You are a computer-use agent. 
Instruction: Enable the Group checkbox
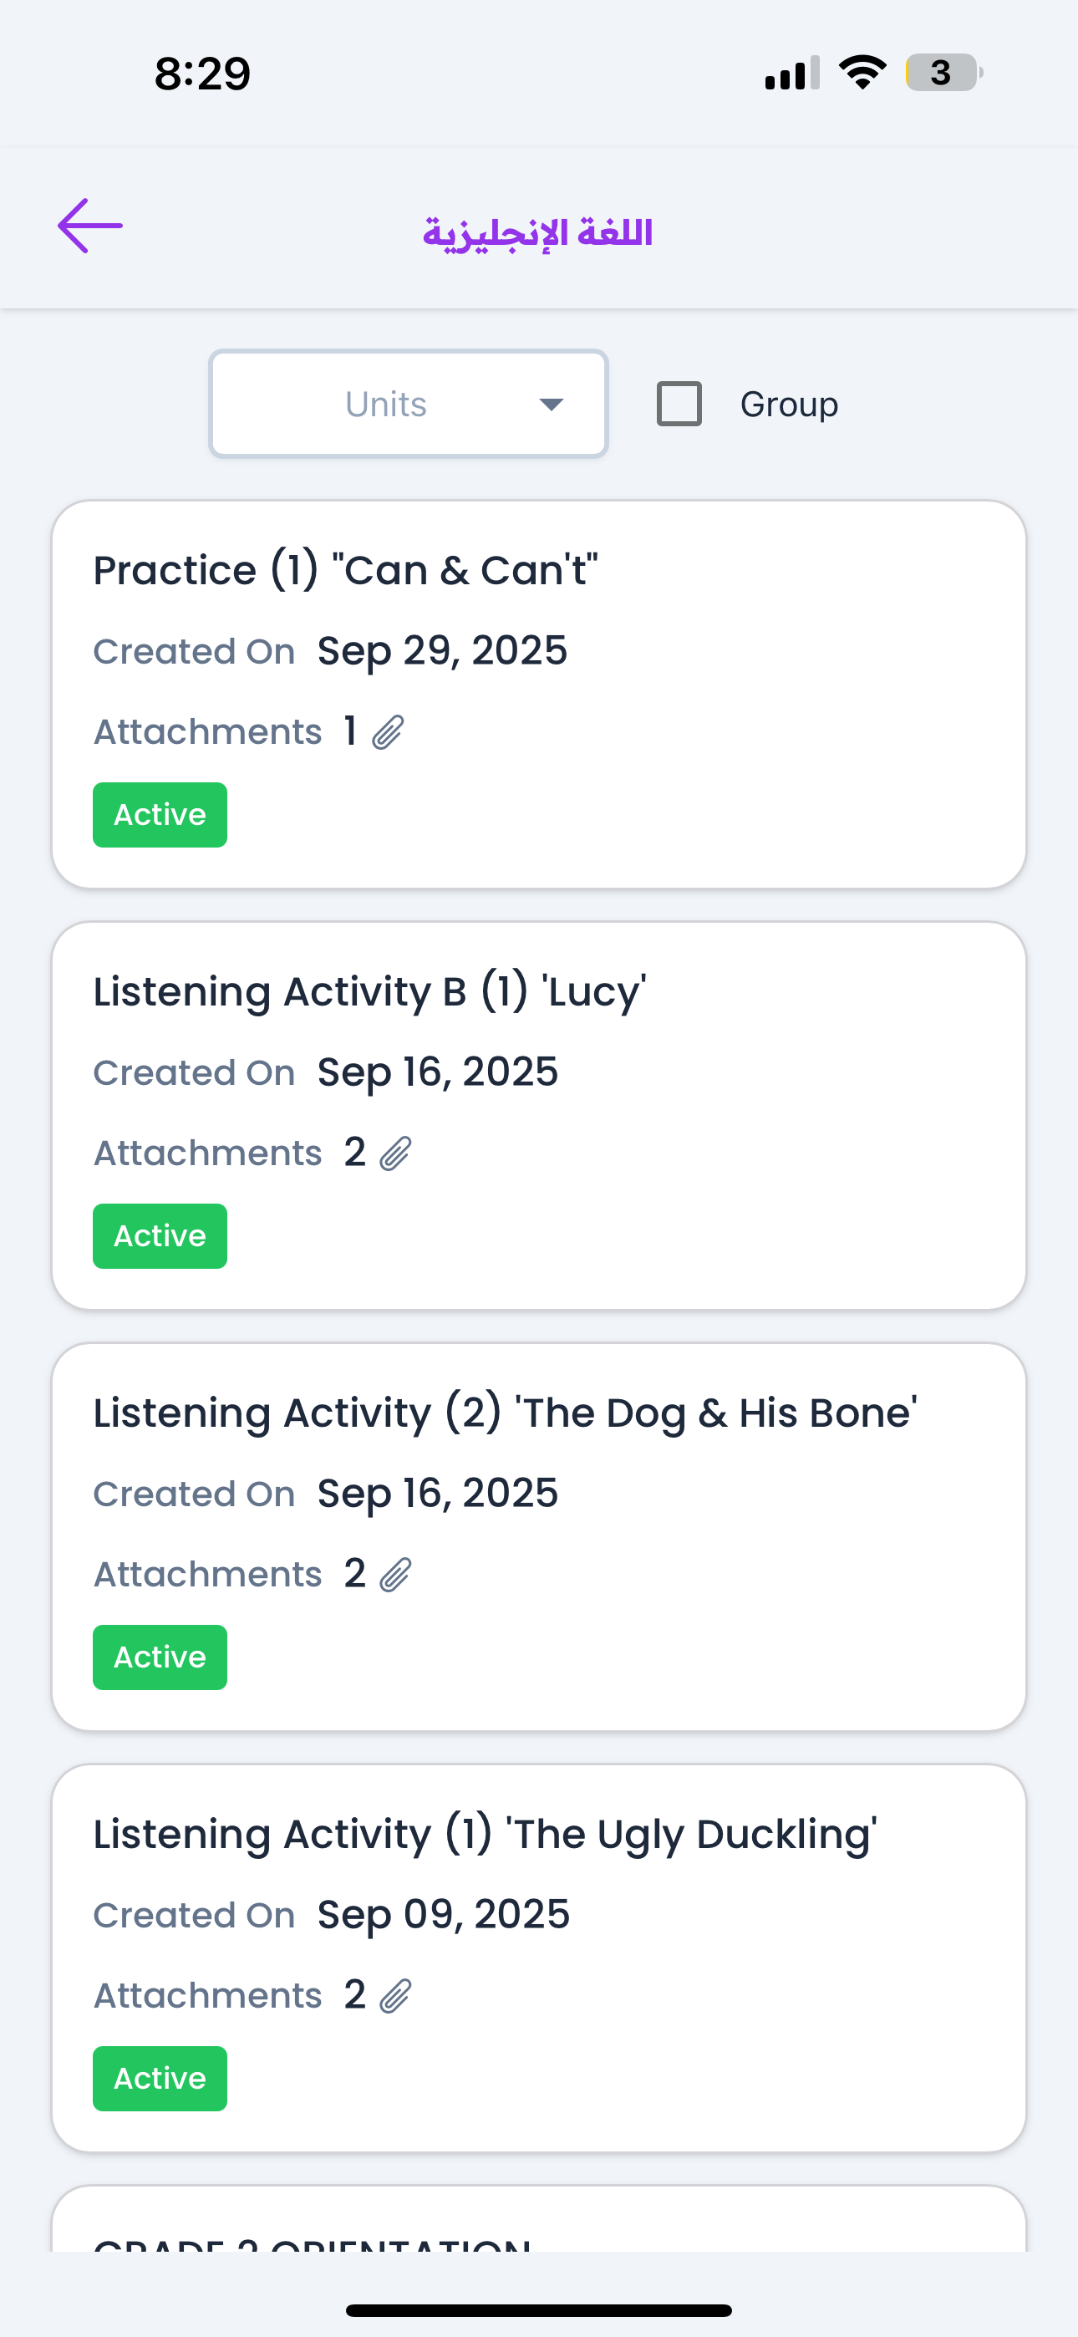tap(679, 404)
